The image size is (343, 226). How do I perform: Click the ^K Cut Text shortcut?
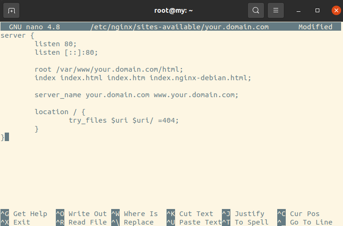[190, 214]
